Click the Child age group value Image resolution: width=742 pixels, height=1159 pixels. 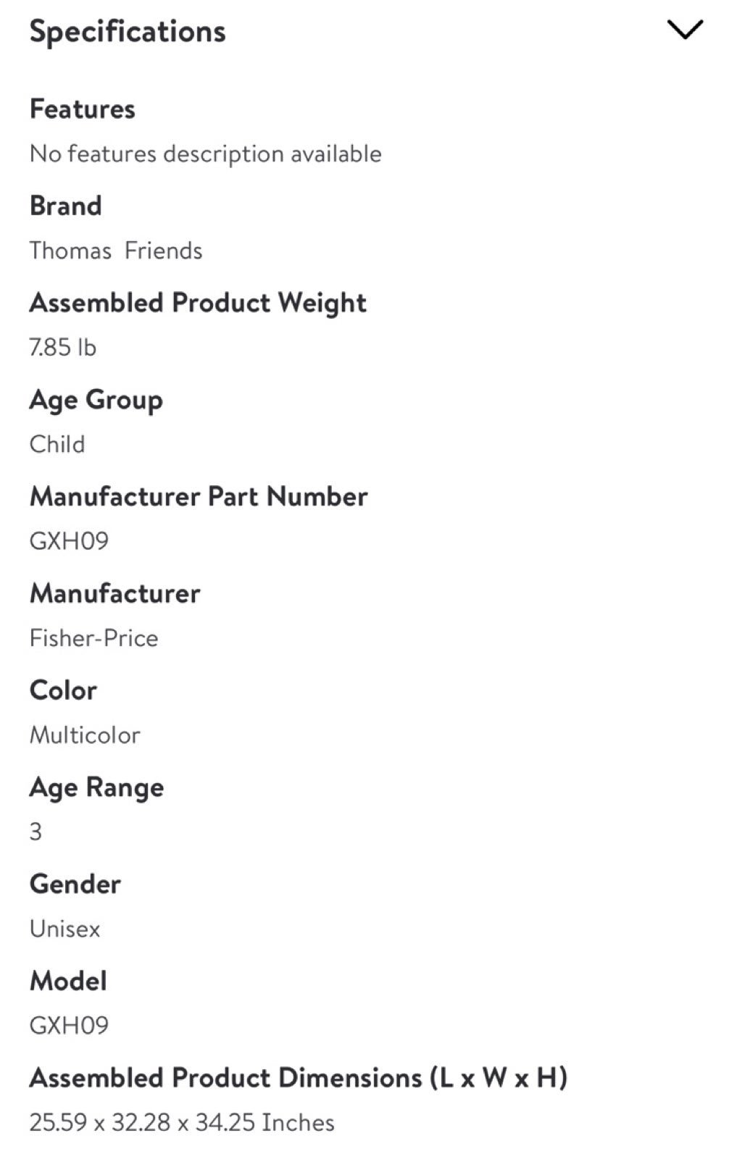point(57,444)
